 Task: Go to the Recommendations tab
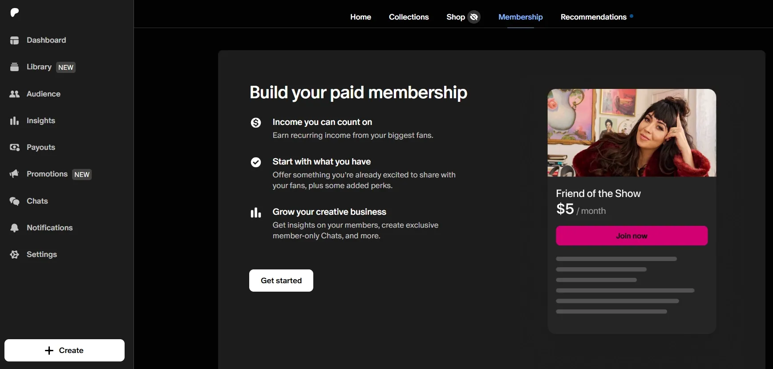(x=593, y=17)
